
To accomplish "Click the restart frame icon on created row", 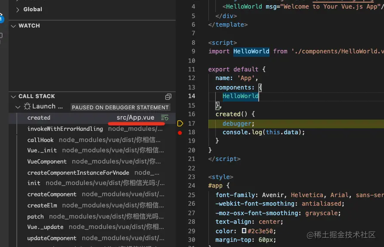I will coord(164,117).
